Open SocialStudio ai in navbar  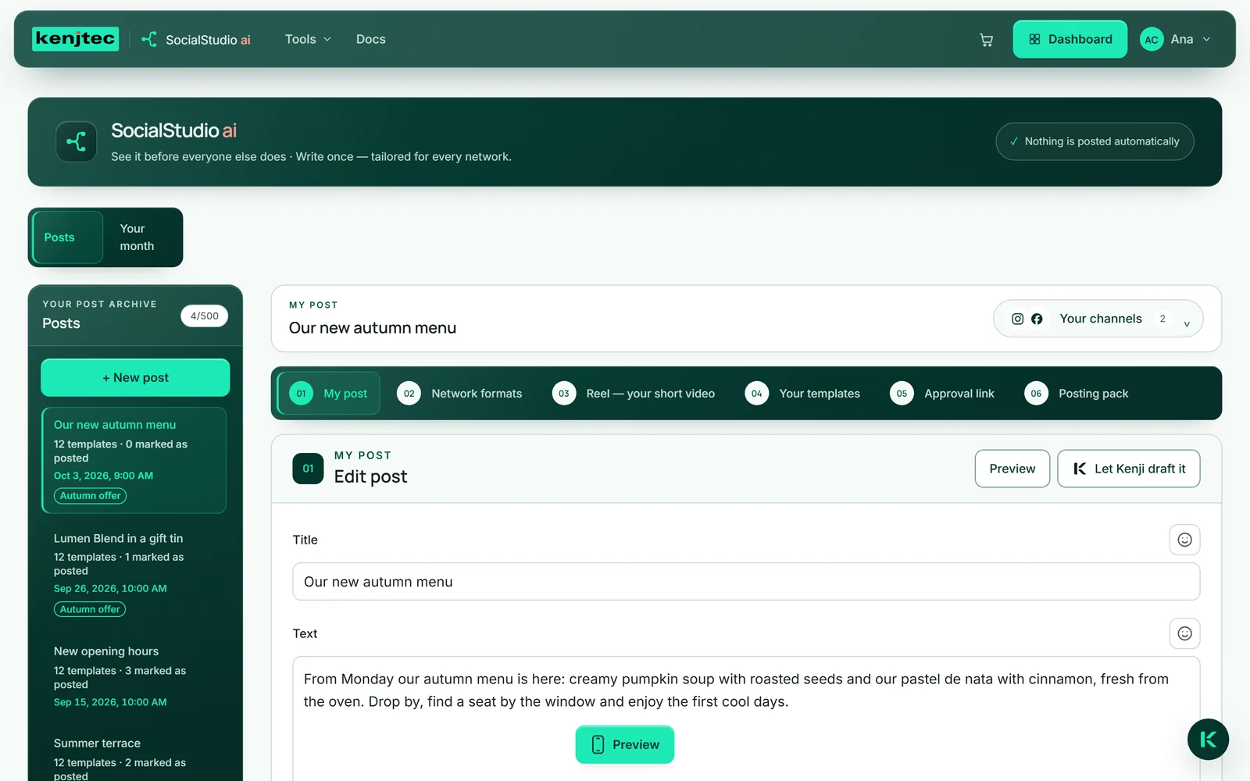click(x=196, y=40)
